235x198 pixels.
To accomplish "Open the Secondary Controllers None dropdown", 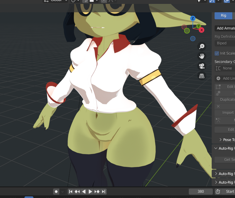I will click(225, 68).
